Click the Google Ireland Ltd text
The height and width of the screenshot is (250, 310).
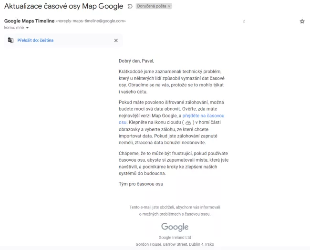coord(175,237)
